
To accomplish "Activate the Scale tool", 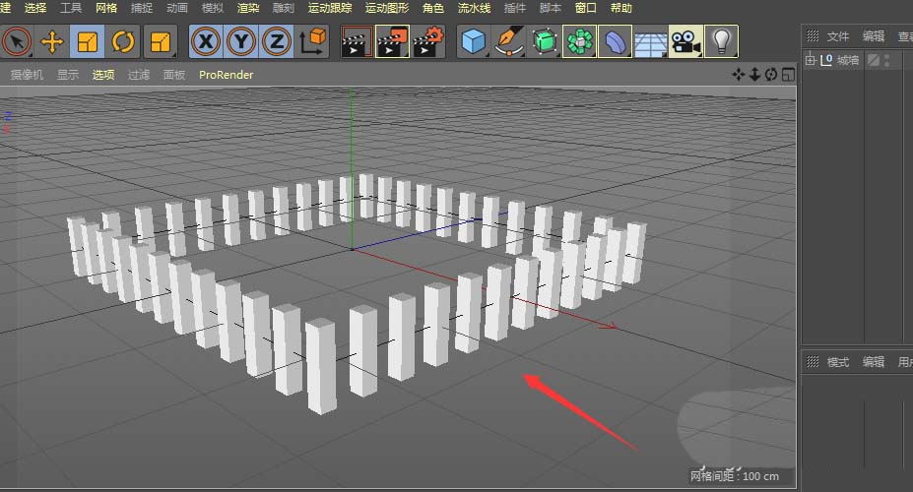I will [88, 42].
